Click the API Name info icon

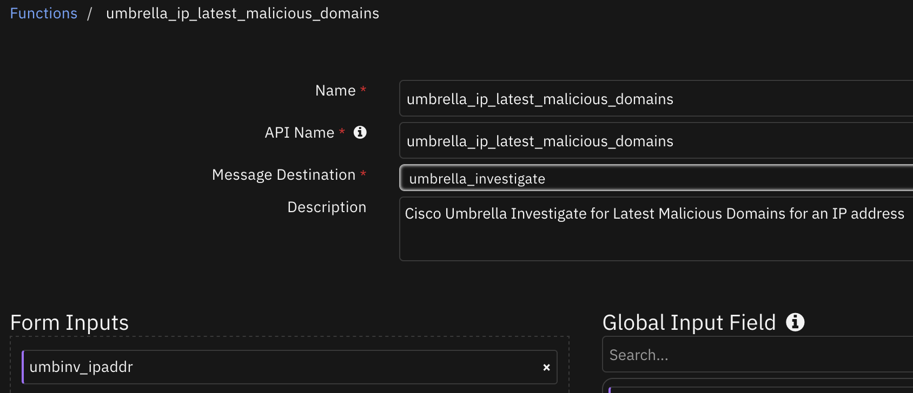pos(360,132)
